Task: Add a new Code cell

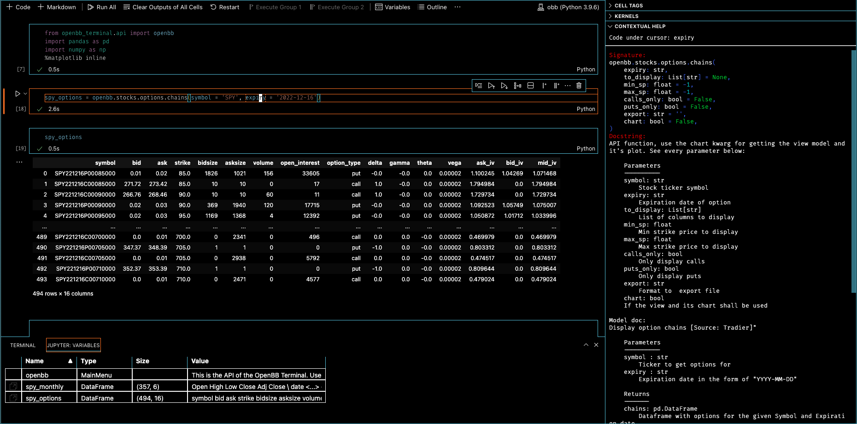Action: [18, 7]
